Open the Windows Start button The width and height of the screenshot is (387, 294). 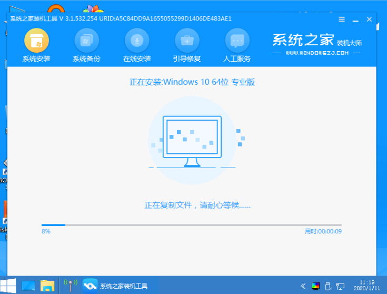pos(8,286)
